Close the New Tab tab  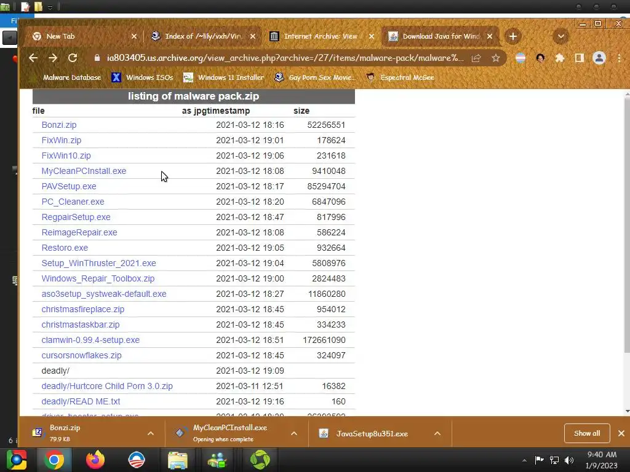[134, 36]
